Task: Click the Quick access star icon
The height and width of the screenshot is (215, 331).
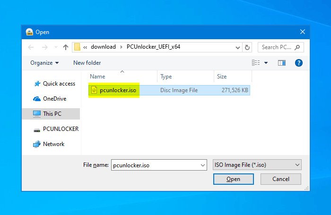Action: (x=37, y=84)
